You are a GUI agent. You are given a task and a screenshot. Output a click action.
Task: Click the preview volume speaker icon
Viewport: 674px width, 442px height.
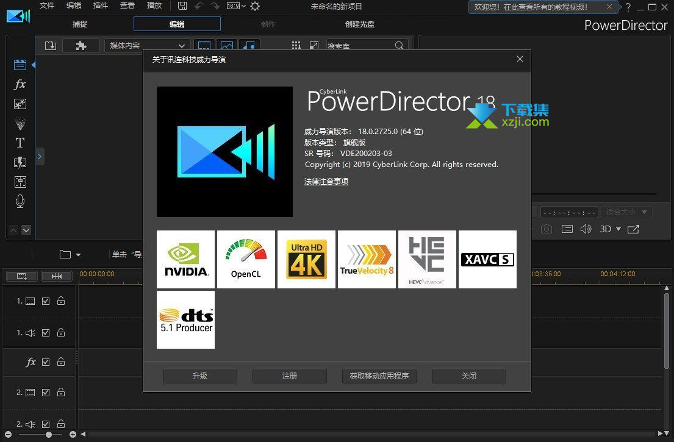tap(586, 229)
